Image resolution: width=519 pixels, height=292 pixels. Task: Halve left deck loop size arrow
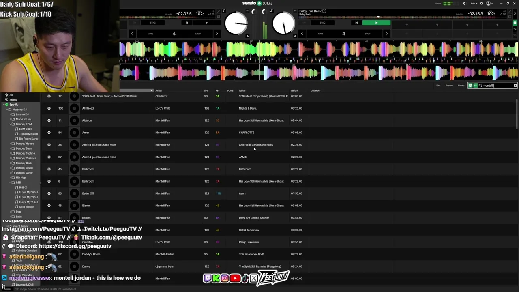(132, 34)
